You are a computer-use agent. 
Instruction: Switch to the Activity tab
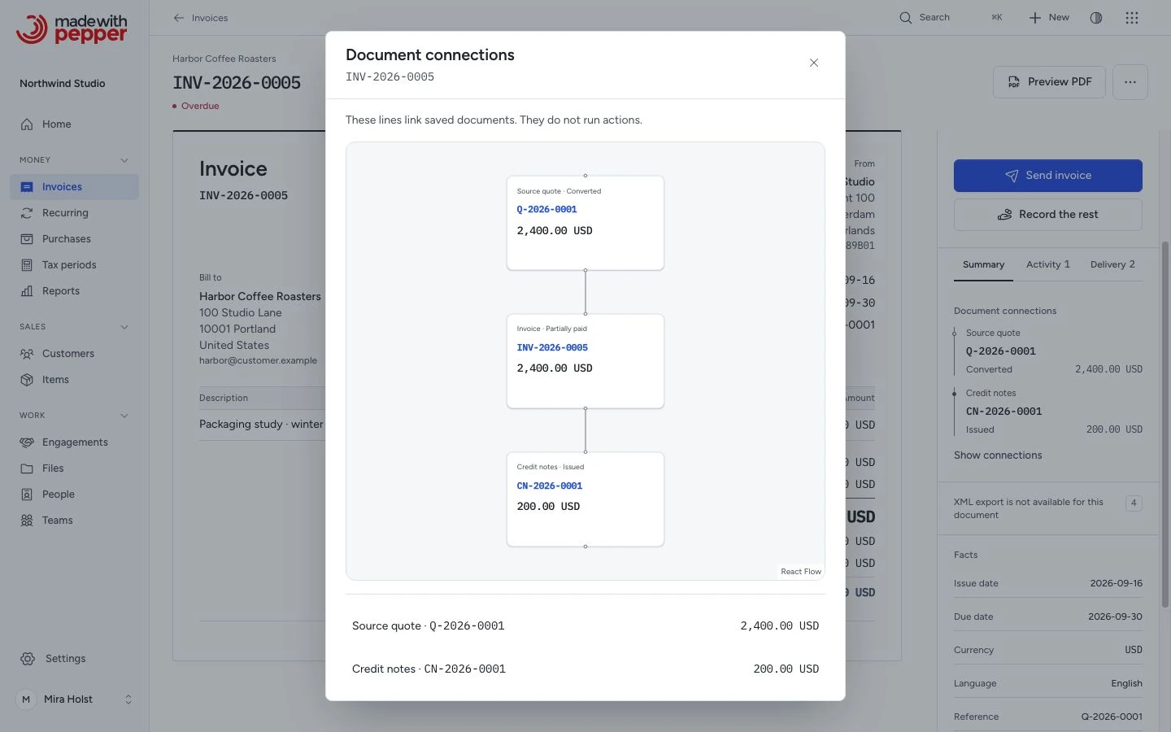point(1048,265)
